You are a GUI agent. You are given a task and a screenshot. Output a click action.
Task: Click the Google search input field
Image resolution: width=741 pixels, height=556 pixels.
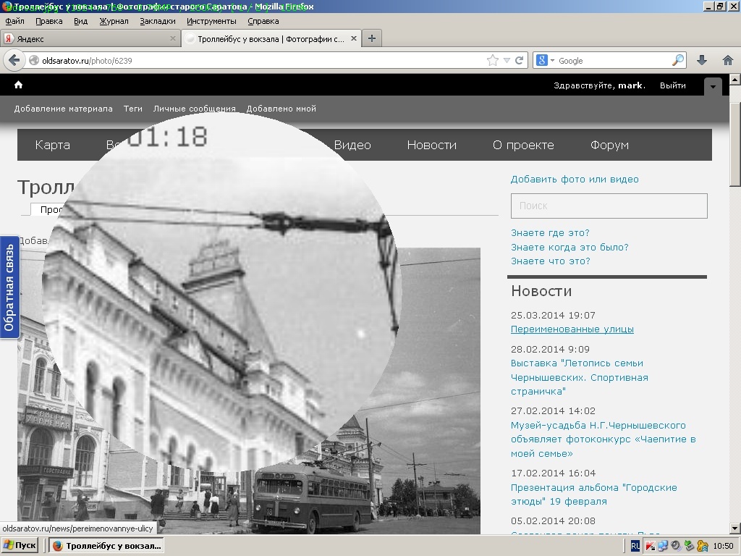[614, 61]
